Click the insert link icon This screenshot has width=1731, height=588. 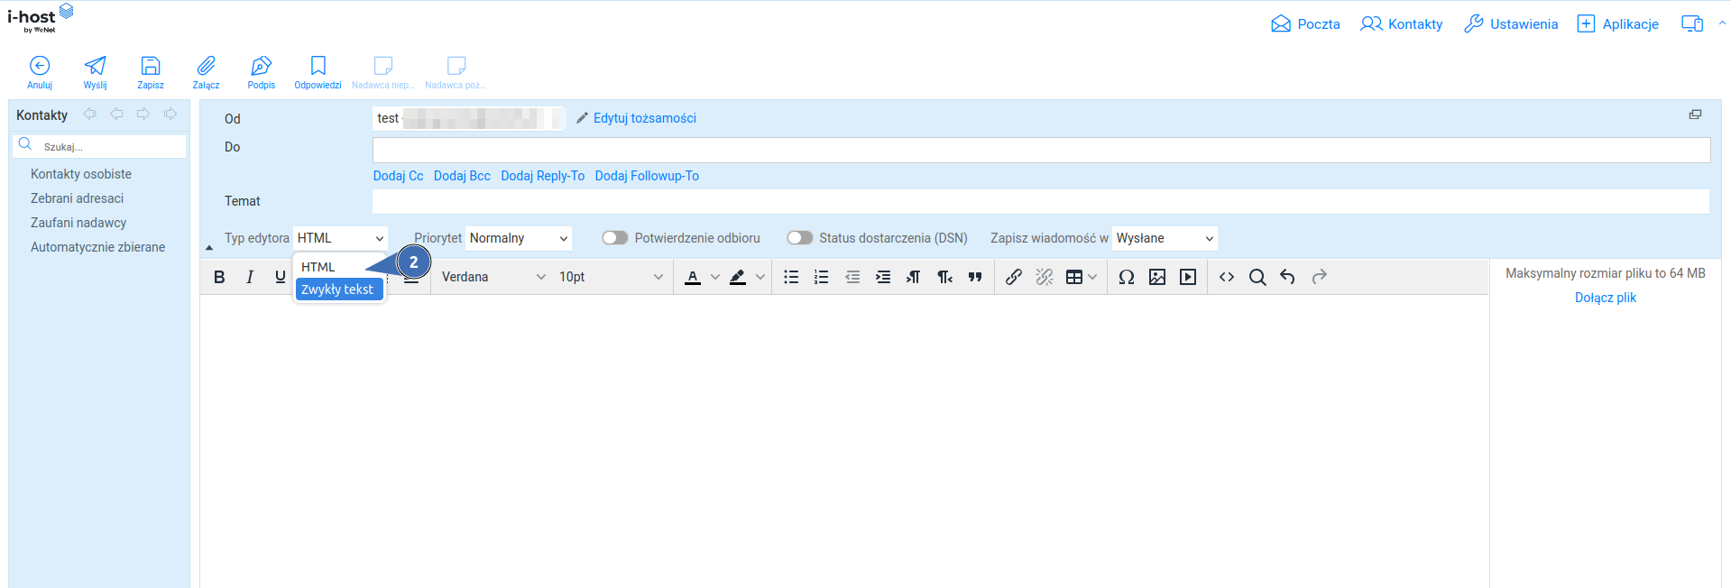(x=1013, y=277)
